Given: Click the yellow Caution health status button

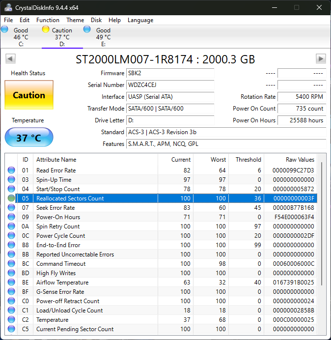Looking at the screenshot, I should coord(29,95).
